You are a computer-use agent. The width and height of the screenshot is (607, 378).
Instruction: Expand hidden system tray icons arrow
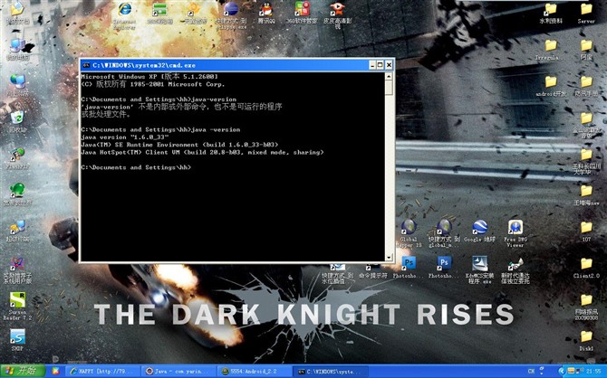click(x=562, y=371)
